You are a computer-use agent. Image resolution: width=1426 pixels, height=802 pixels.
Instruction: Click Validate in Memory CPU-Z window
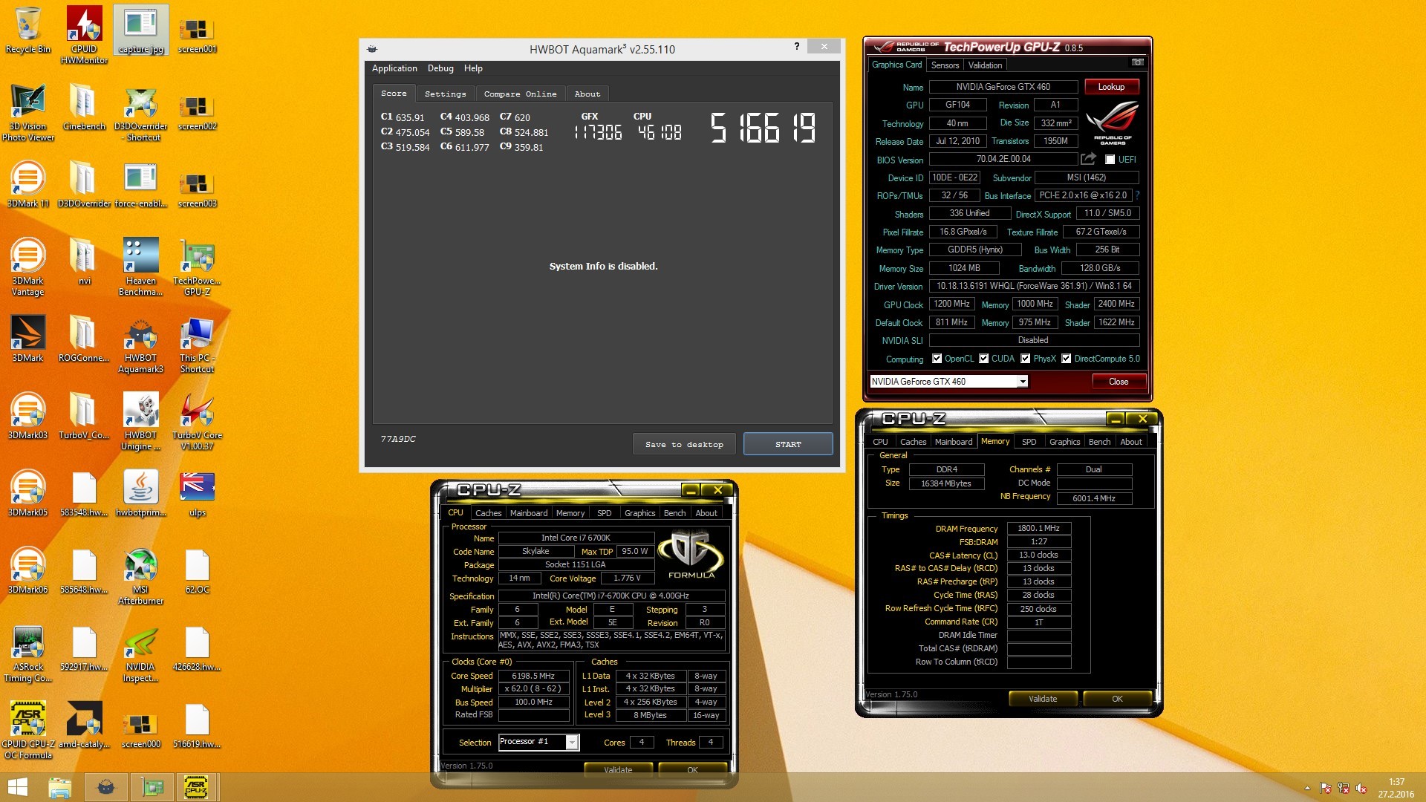click(1043, 699)
